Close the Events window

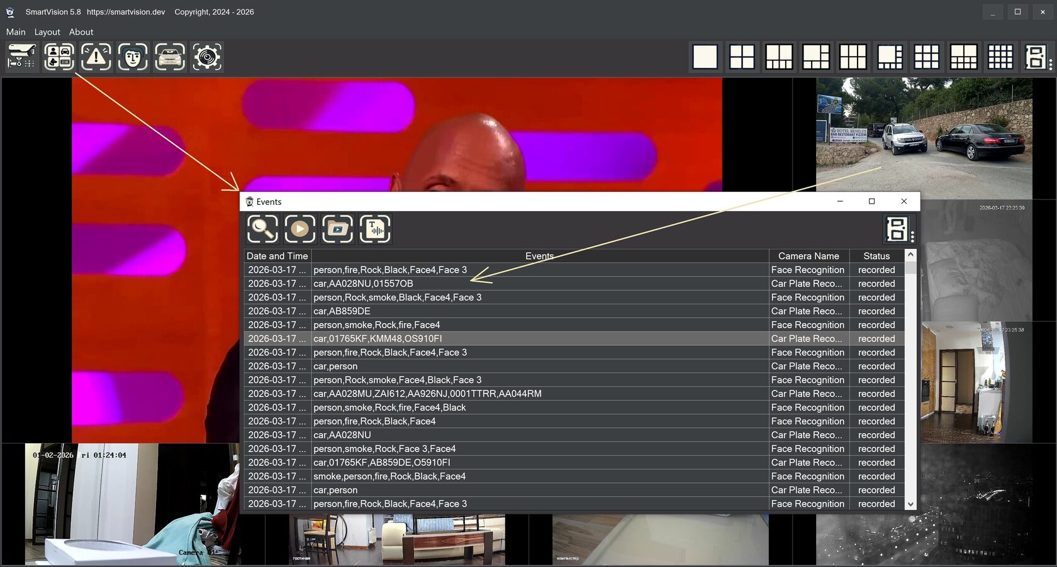pos(904,201)
